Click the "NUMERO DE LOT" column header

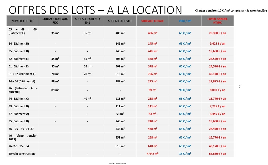(23, 21)
